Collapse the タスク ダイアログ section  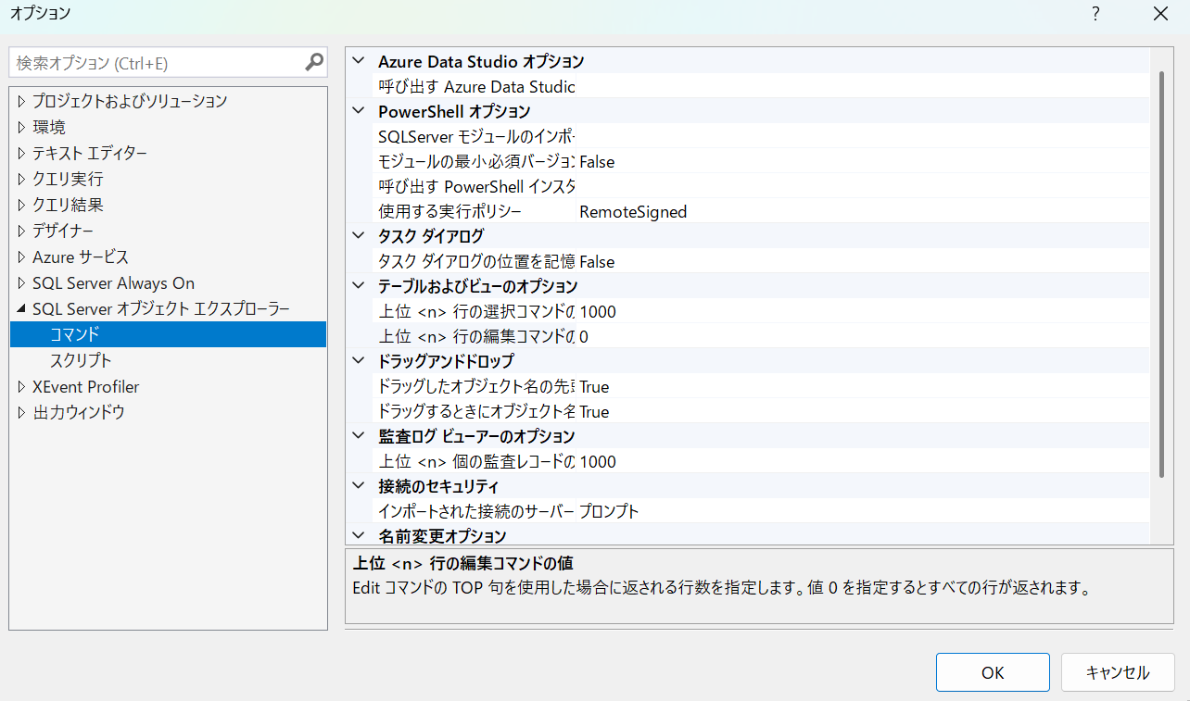359,236
